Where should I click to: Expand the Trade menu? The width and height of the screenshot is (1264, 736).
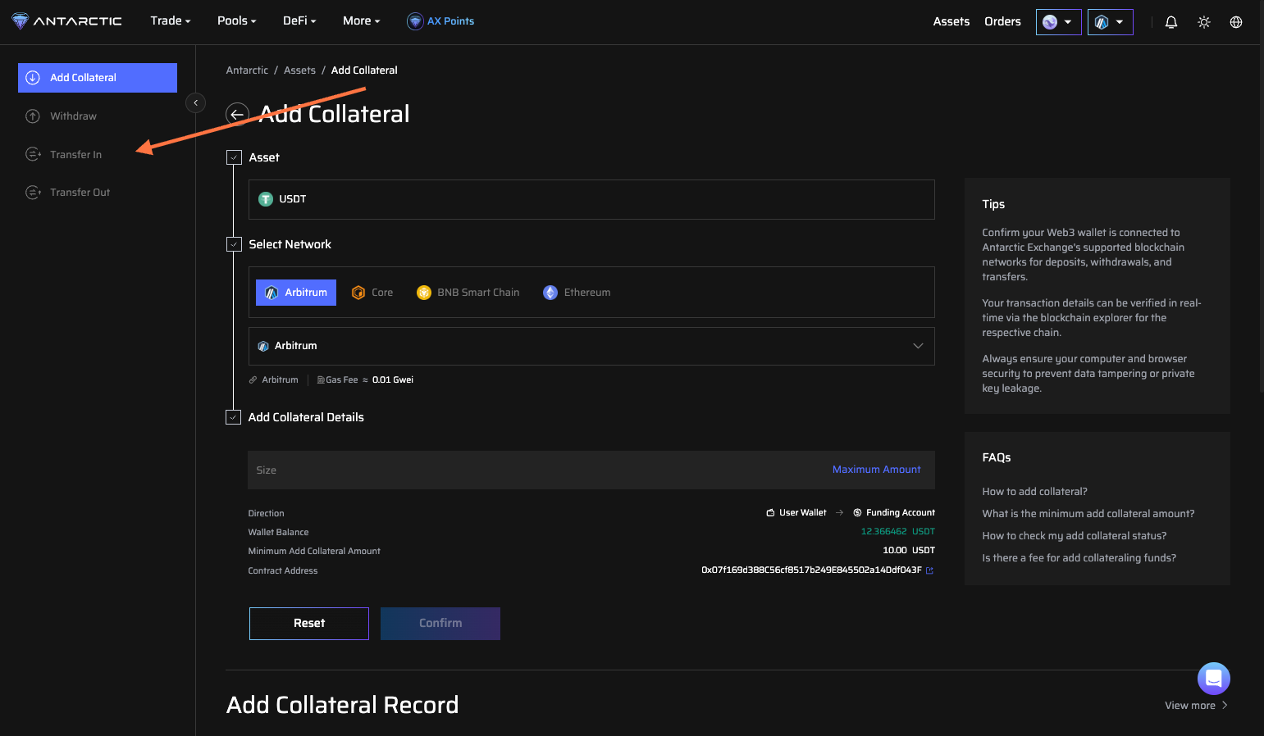pyautogui.click(x=171, y=20)
